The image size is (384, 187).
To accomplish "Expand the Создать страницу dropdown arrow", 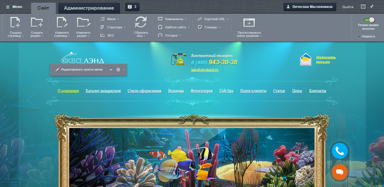I will click(x=23, y=36).
